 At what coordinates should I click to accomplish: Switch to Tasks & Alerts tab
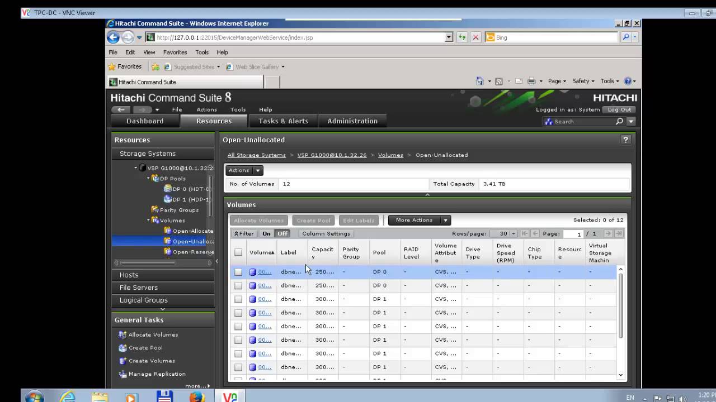point(283,121)
